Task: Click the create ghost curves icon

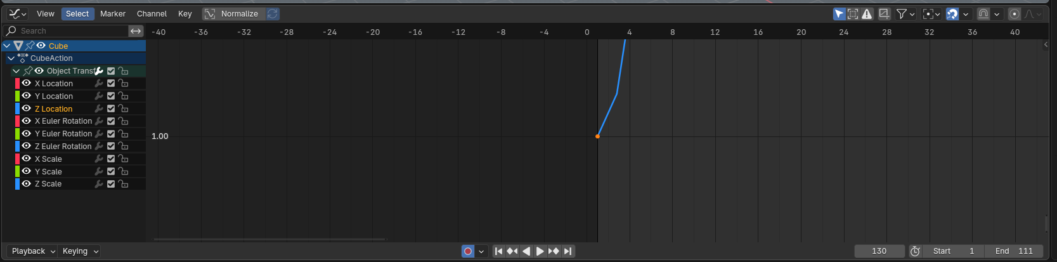Action: [x=885, y=14]
